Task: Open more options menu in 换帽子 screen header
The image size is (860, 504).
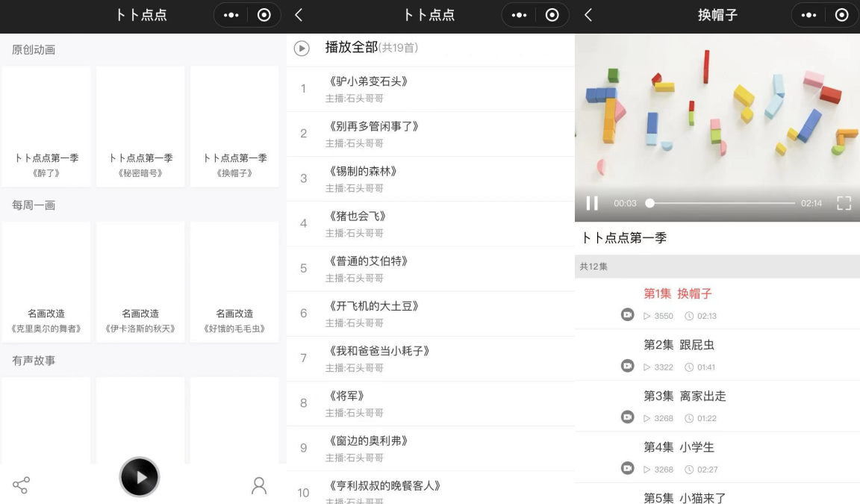Action: [808, 16]
